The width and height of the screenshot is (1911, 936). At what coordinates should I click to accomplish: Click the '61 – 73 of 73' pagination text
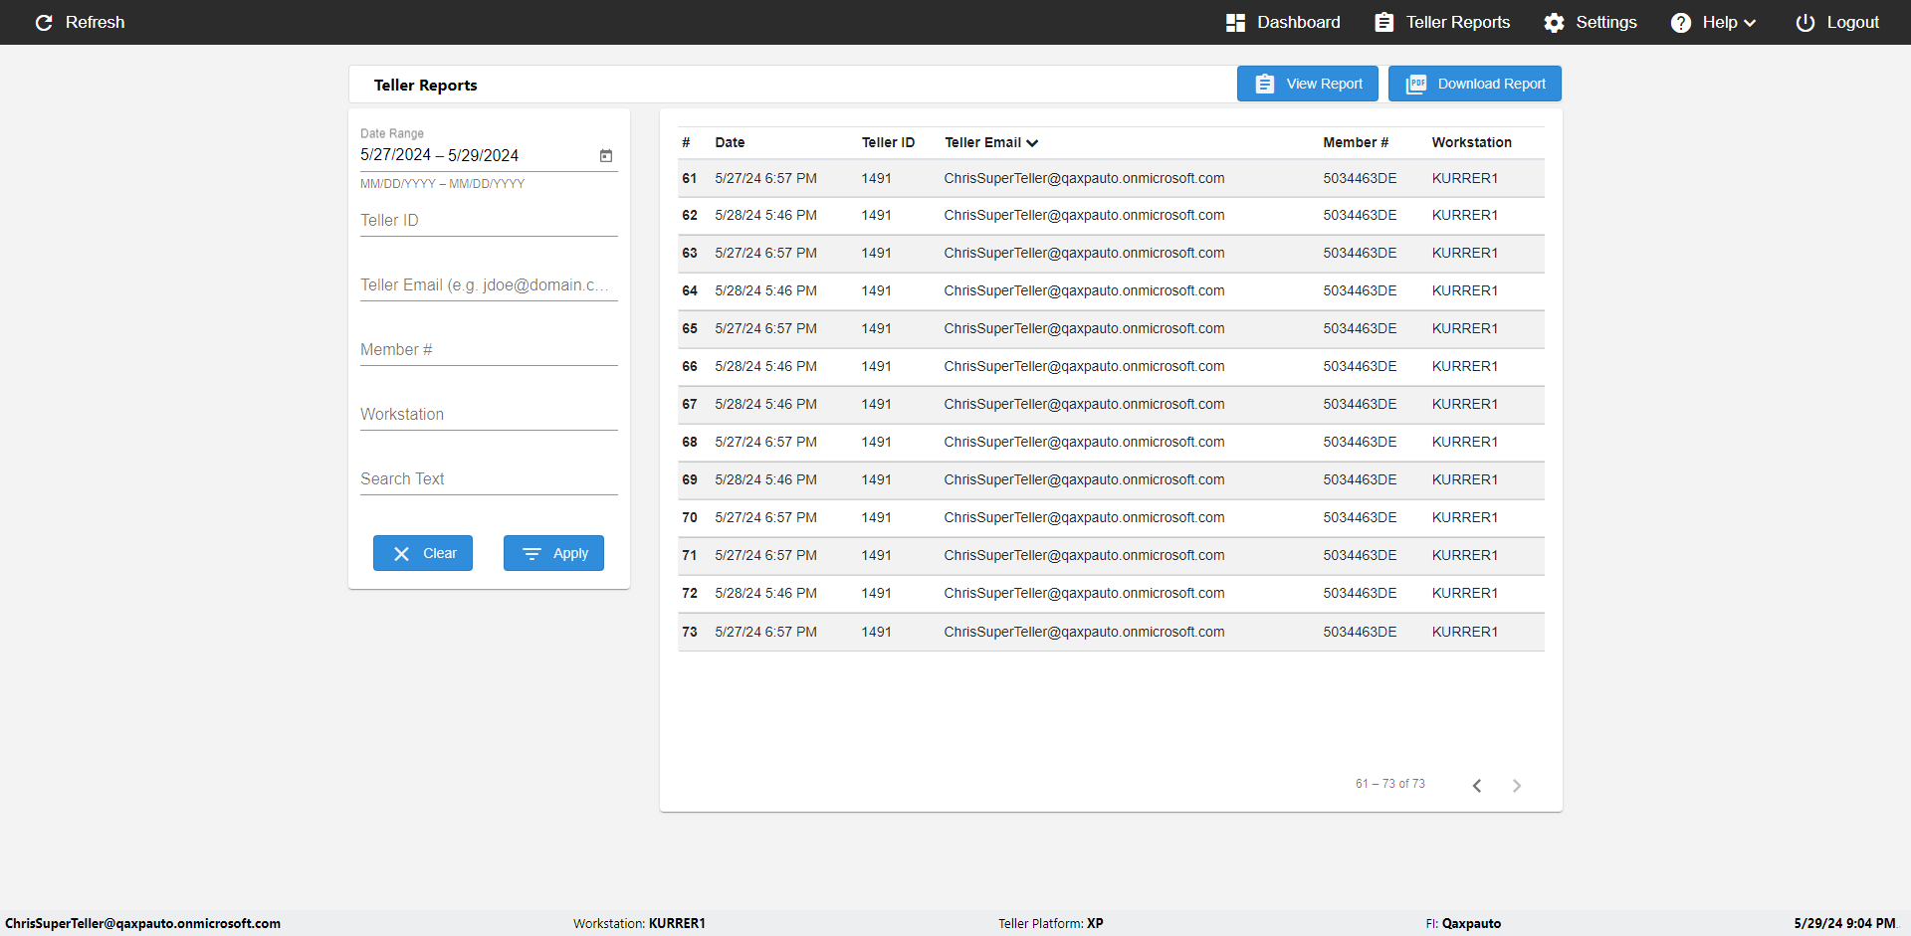point(1389,784)
